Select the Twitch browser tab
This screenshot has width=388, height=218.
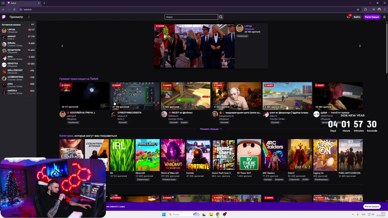point(24,3)
